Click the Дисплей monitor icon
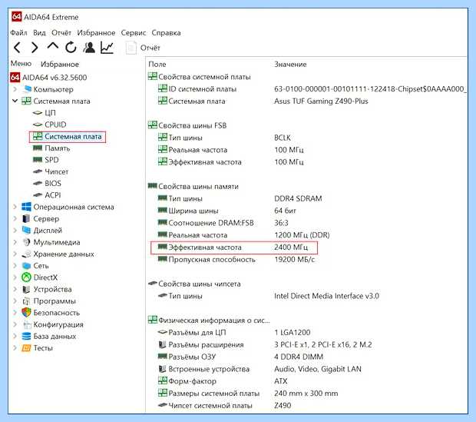This screenshot has width=476, height=422. point(26,231)
